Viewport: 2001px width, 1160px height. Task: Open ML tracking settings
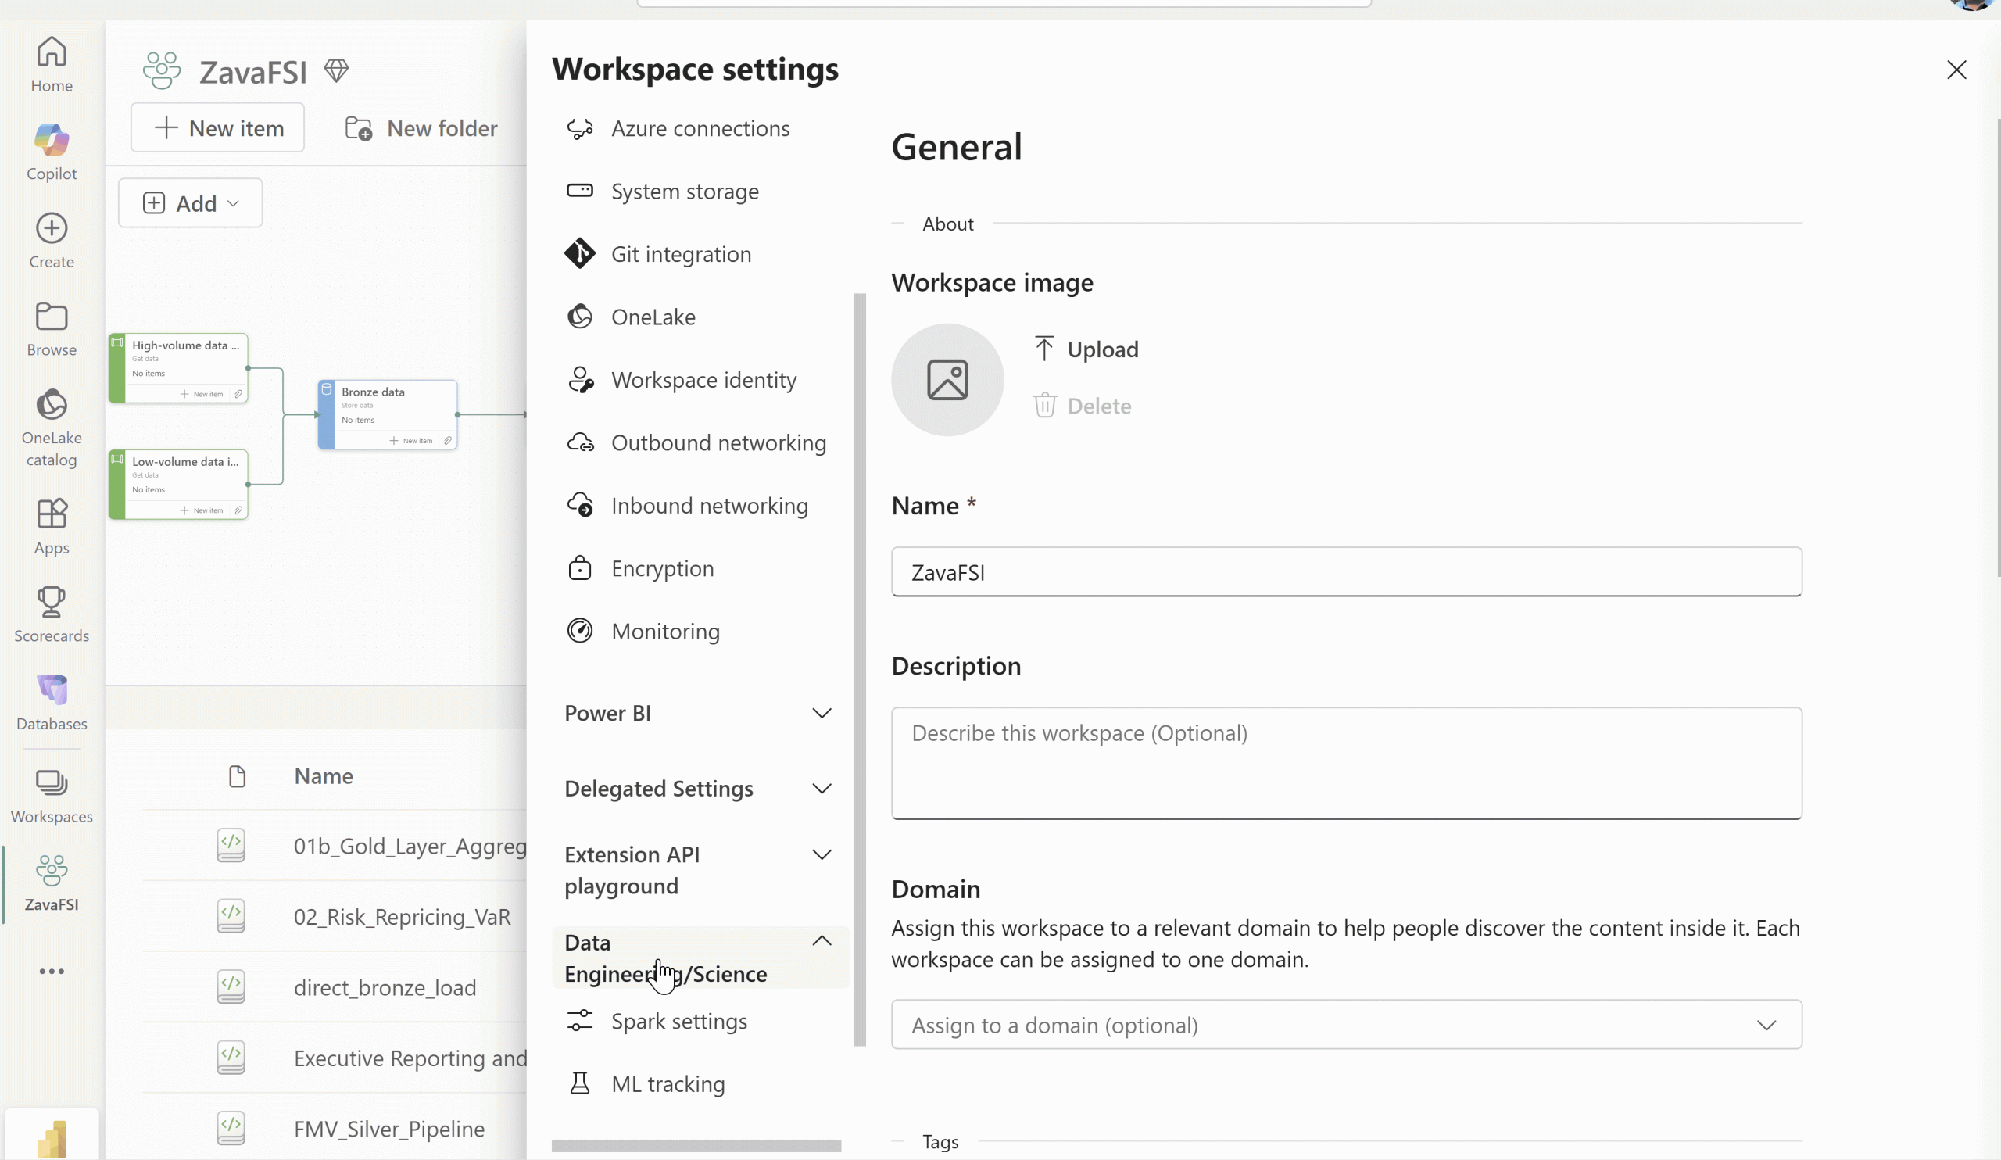668,1083
